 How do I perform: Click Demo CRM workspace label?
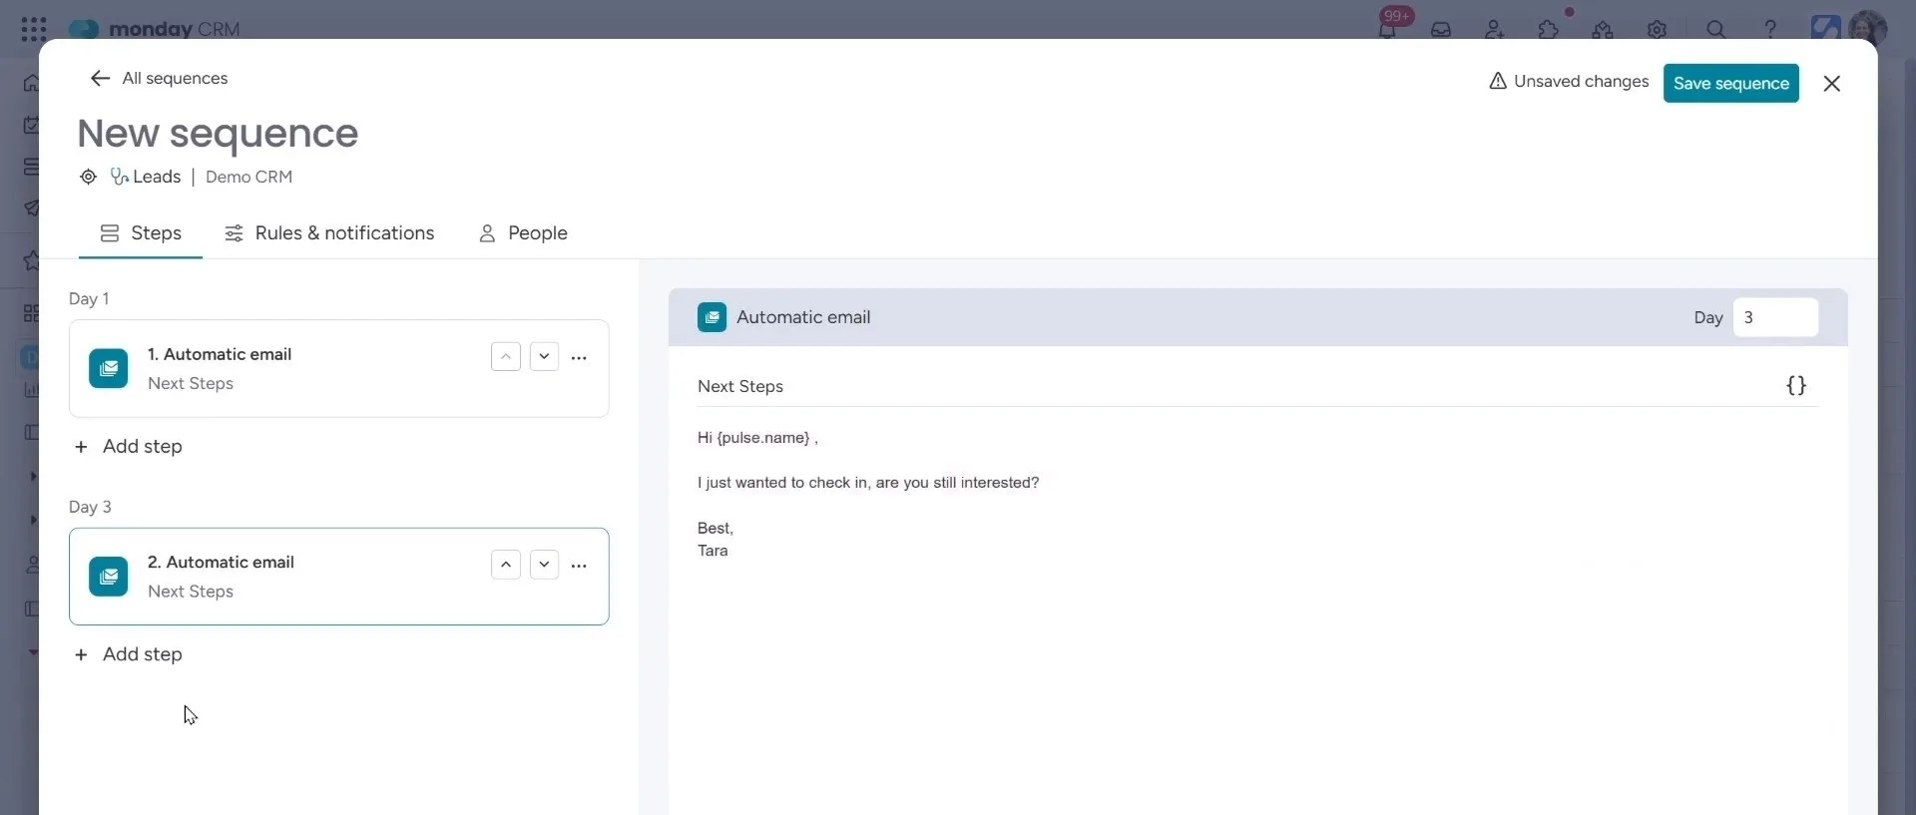coord(248,177)
